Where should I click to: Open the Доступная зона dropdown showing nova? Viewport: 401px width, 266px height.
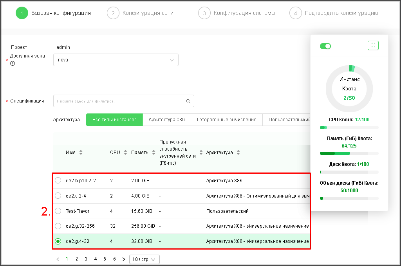[x=116, y=60]
